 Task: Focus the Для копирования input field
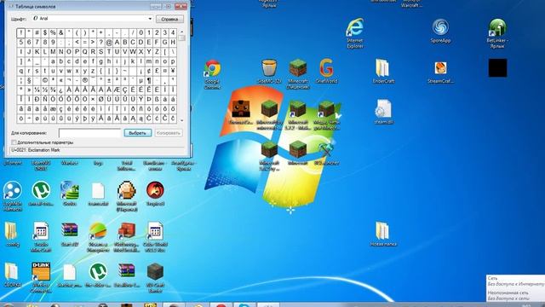pyautogui.click(x=89, y=133)
